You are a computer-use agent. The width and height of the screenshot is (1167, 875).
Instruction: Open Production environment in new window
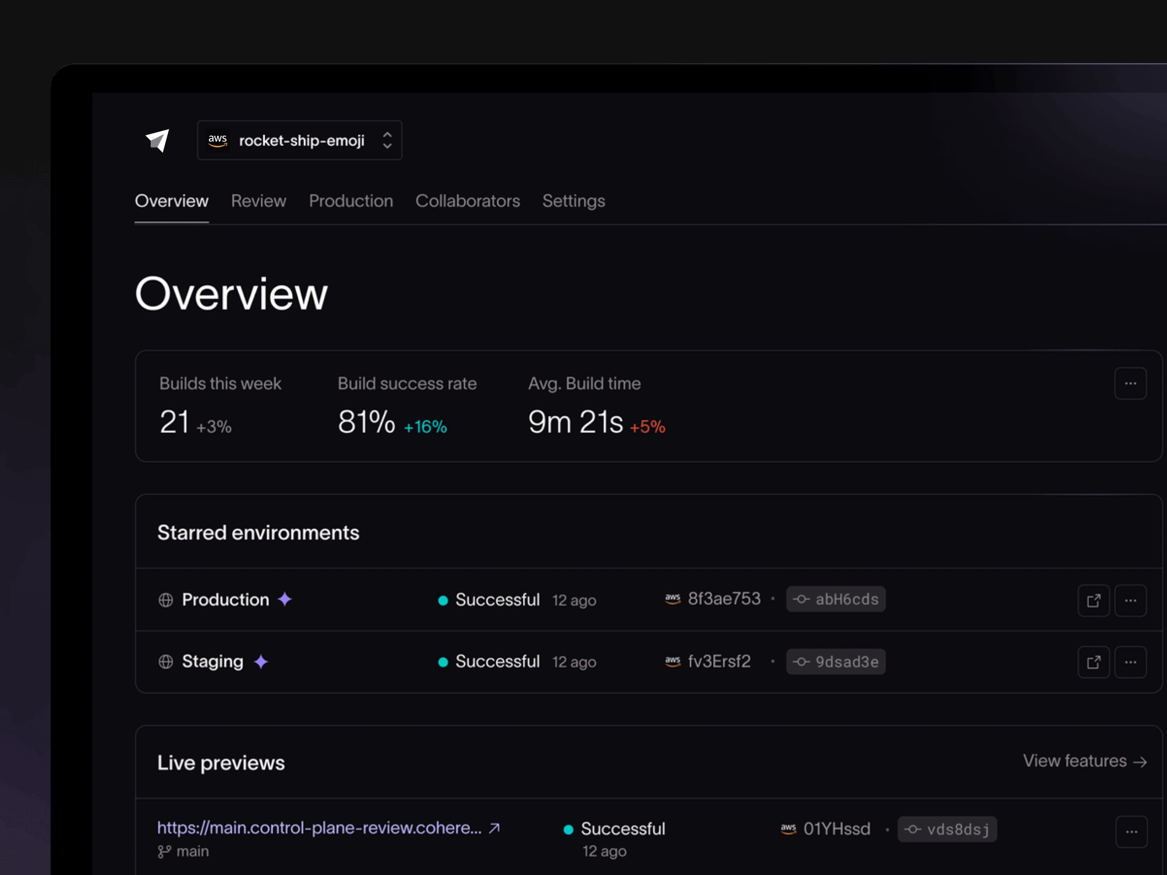[x=1094, y=600]
